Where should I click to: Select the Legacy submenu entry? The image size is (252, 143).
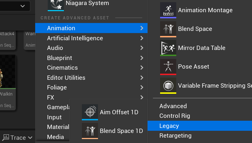pos(200,126)
